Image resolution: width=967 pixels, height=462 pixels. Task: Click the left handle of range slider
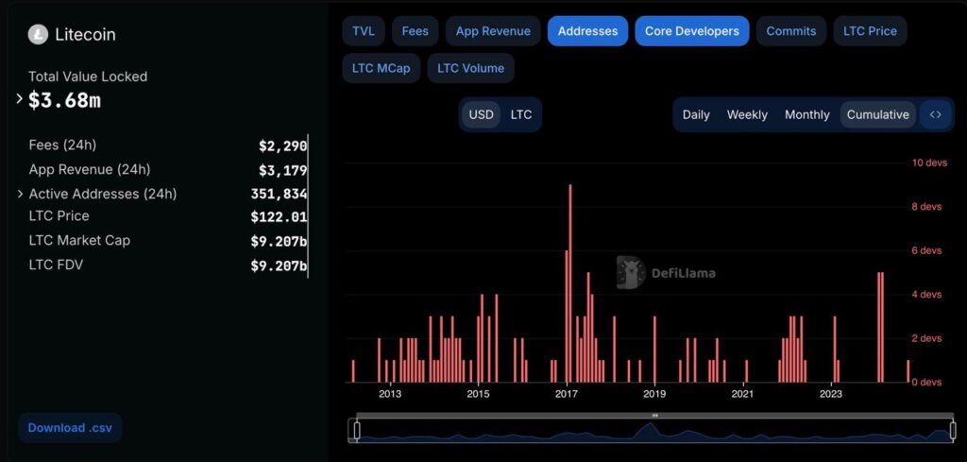(x=356, y=430)
